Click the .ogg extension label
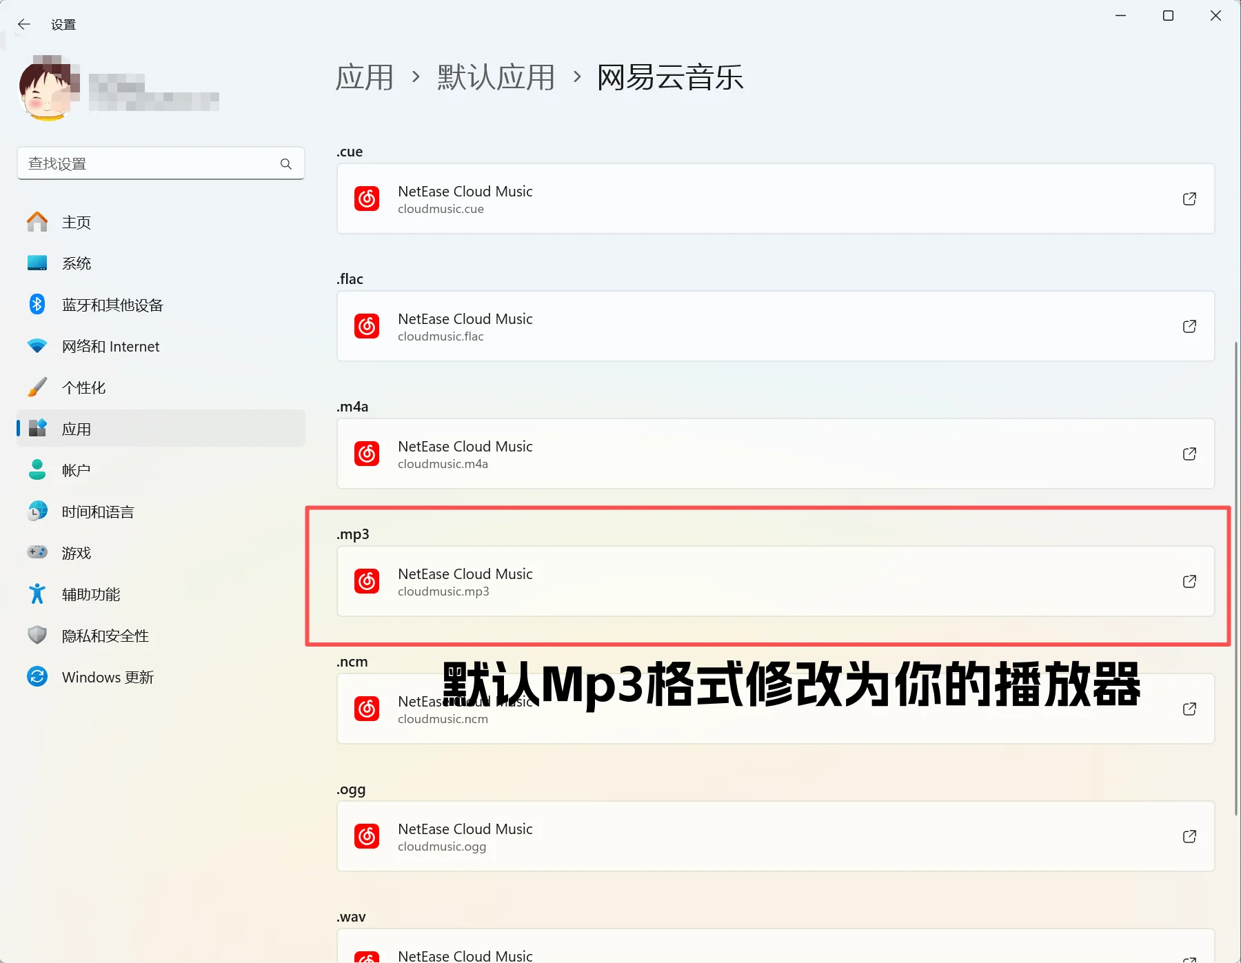 tap(351, 790)
